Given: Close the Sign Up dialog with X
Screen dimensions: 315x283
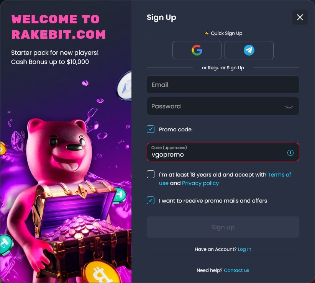Looking at the screenshot, I should (x=300, y=17).
